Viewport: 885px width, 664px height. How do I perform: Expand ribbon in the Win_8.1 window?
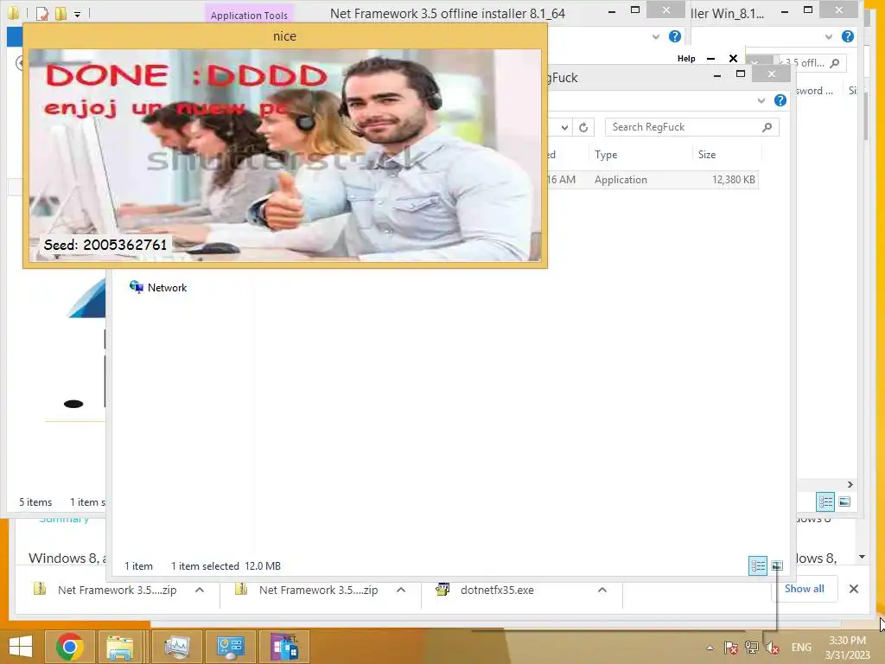click(829, 36)
